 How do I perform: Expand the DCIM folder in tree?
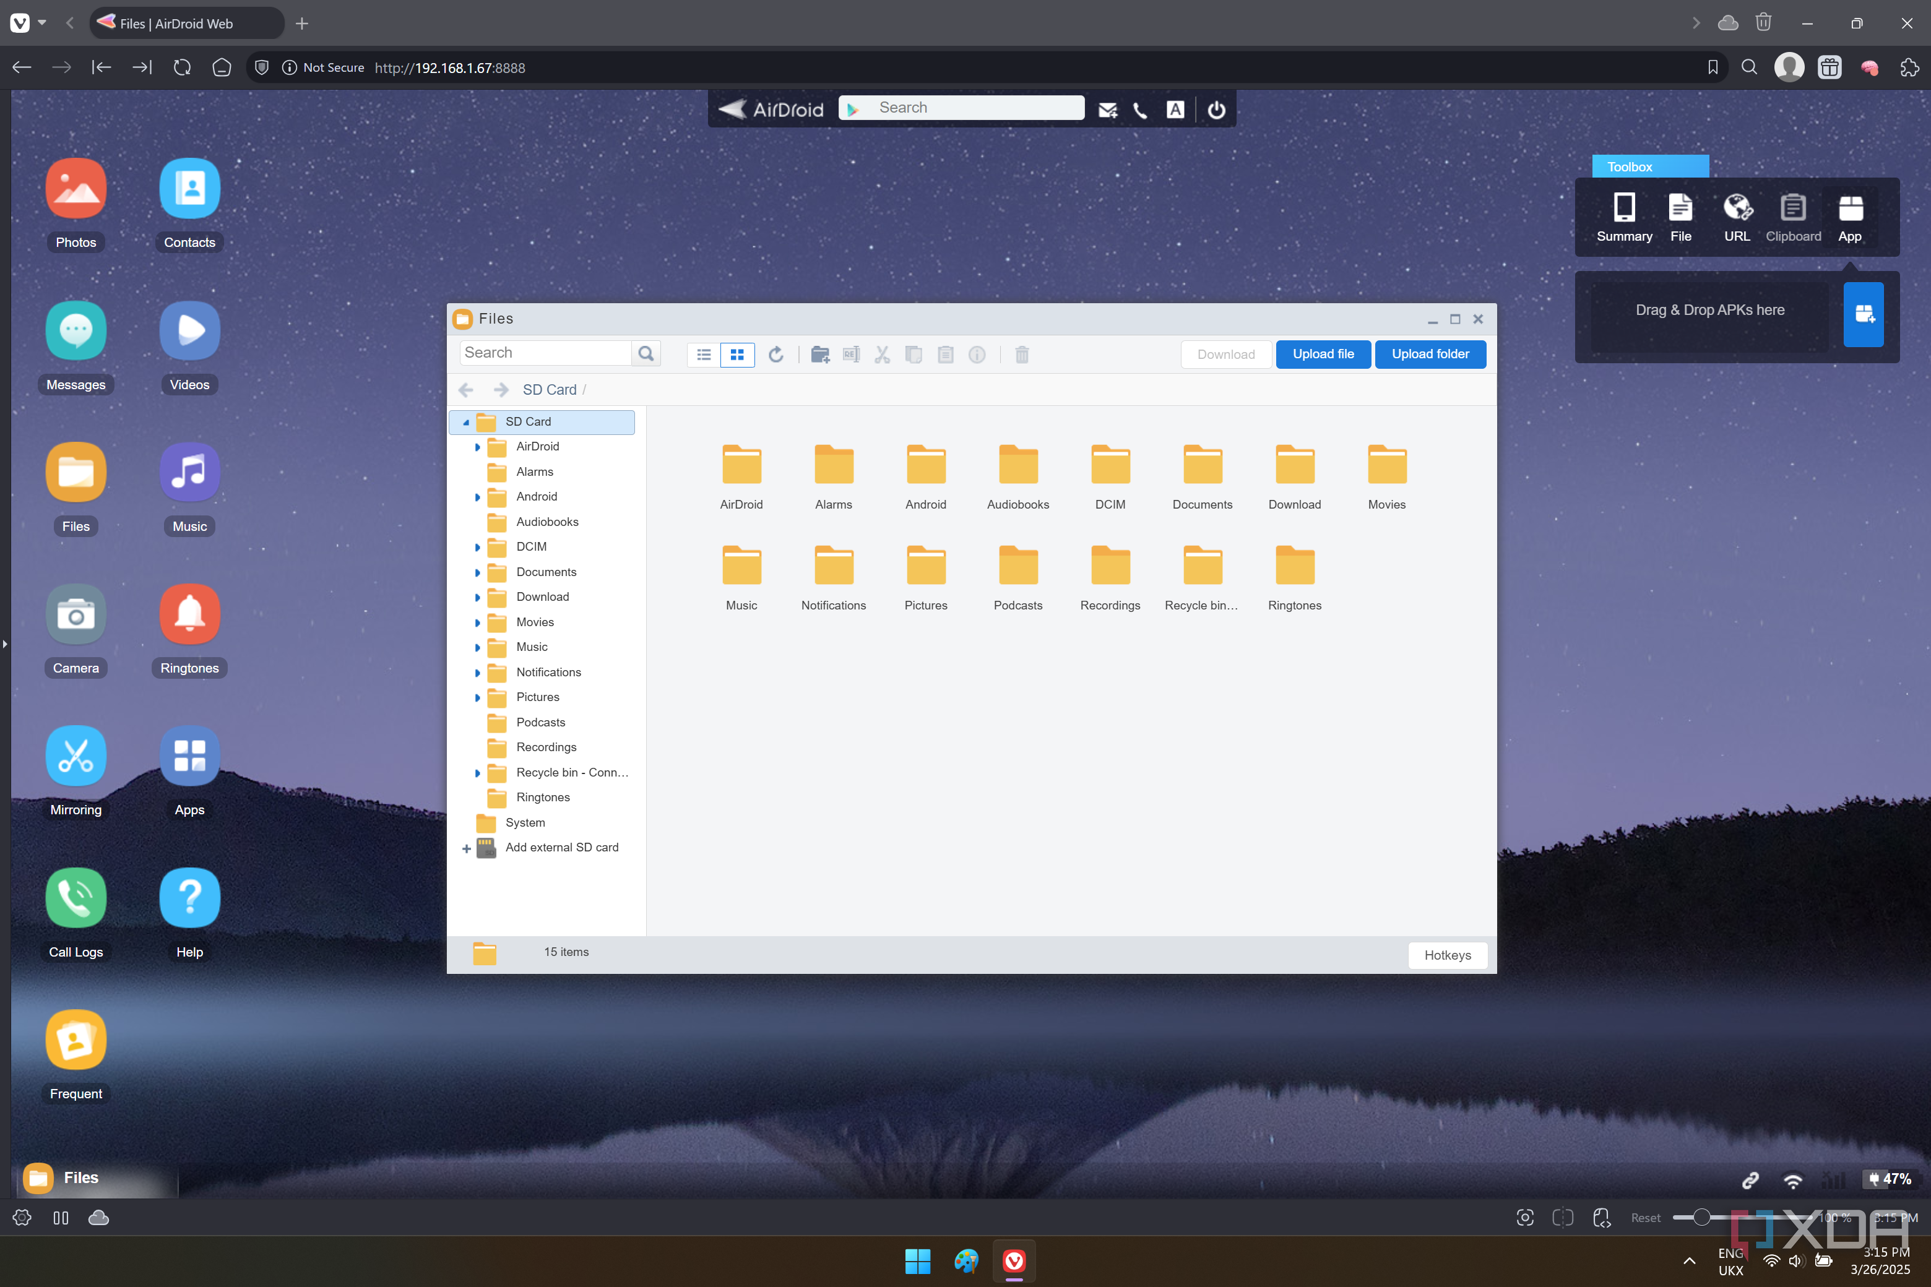[x=477, y=548]
